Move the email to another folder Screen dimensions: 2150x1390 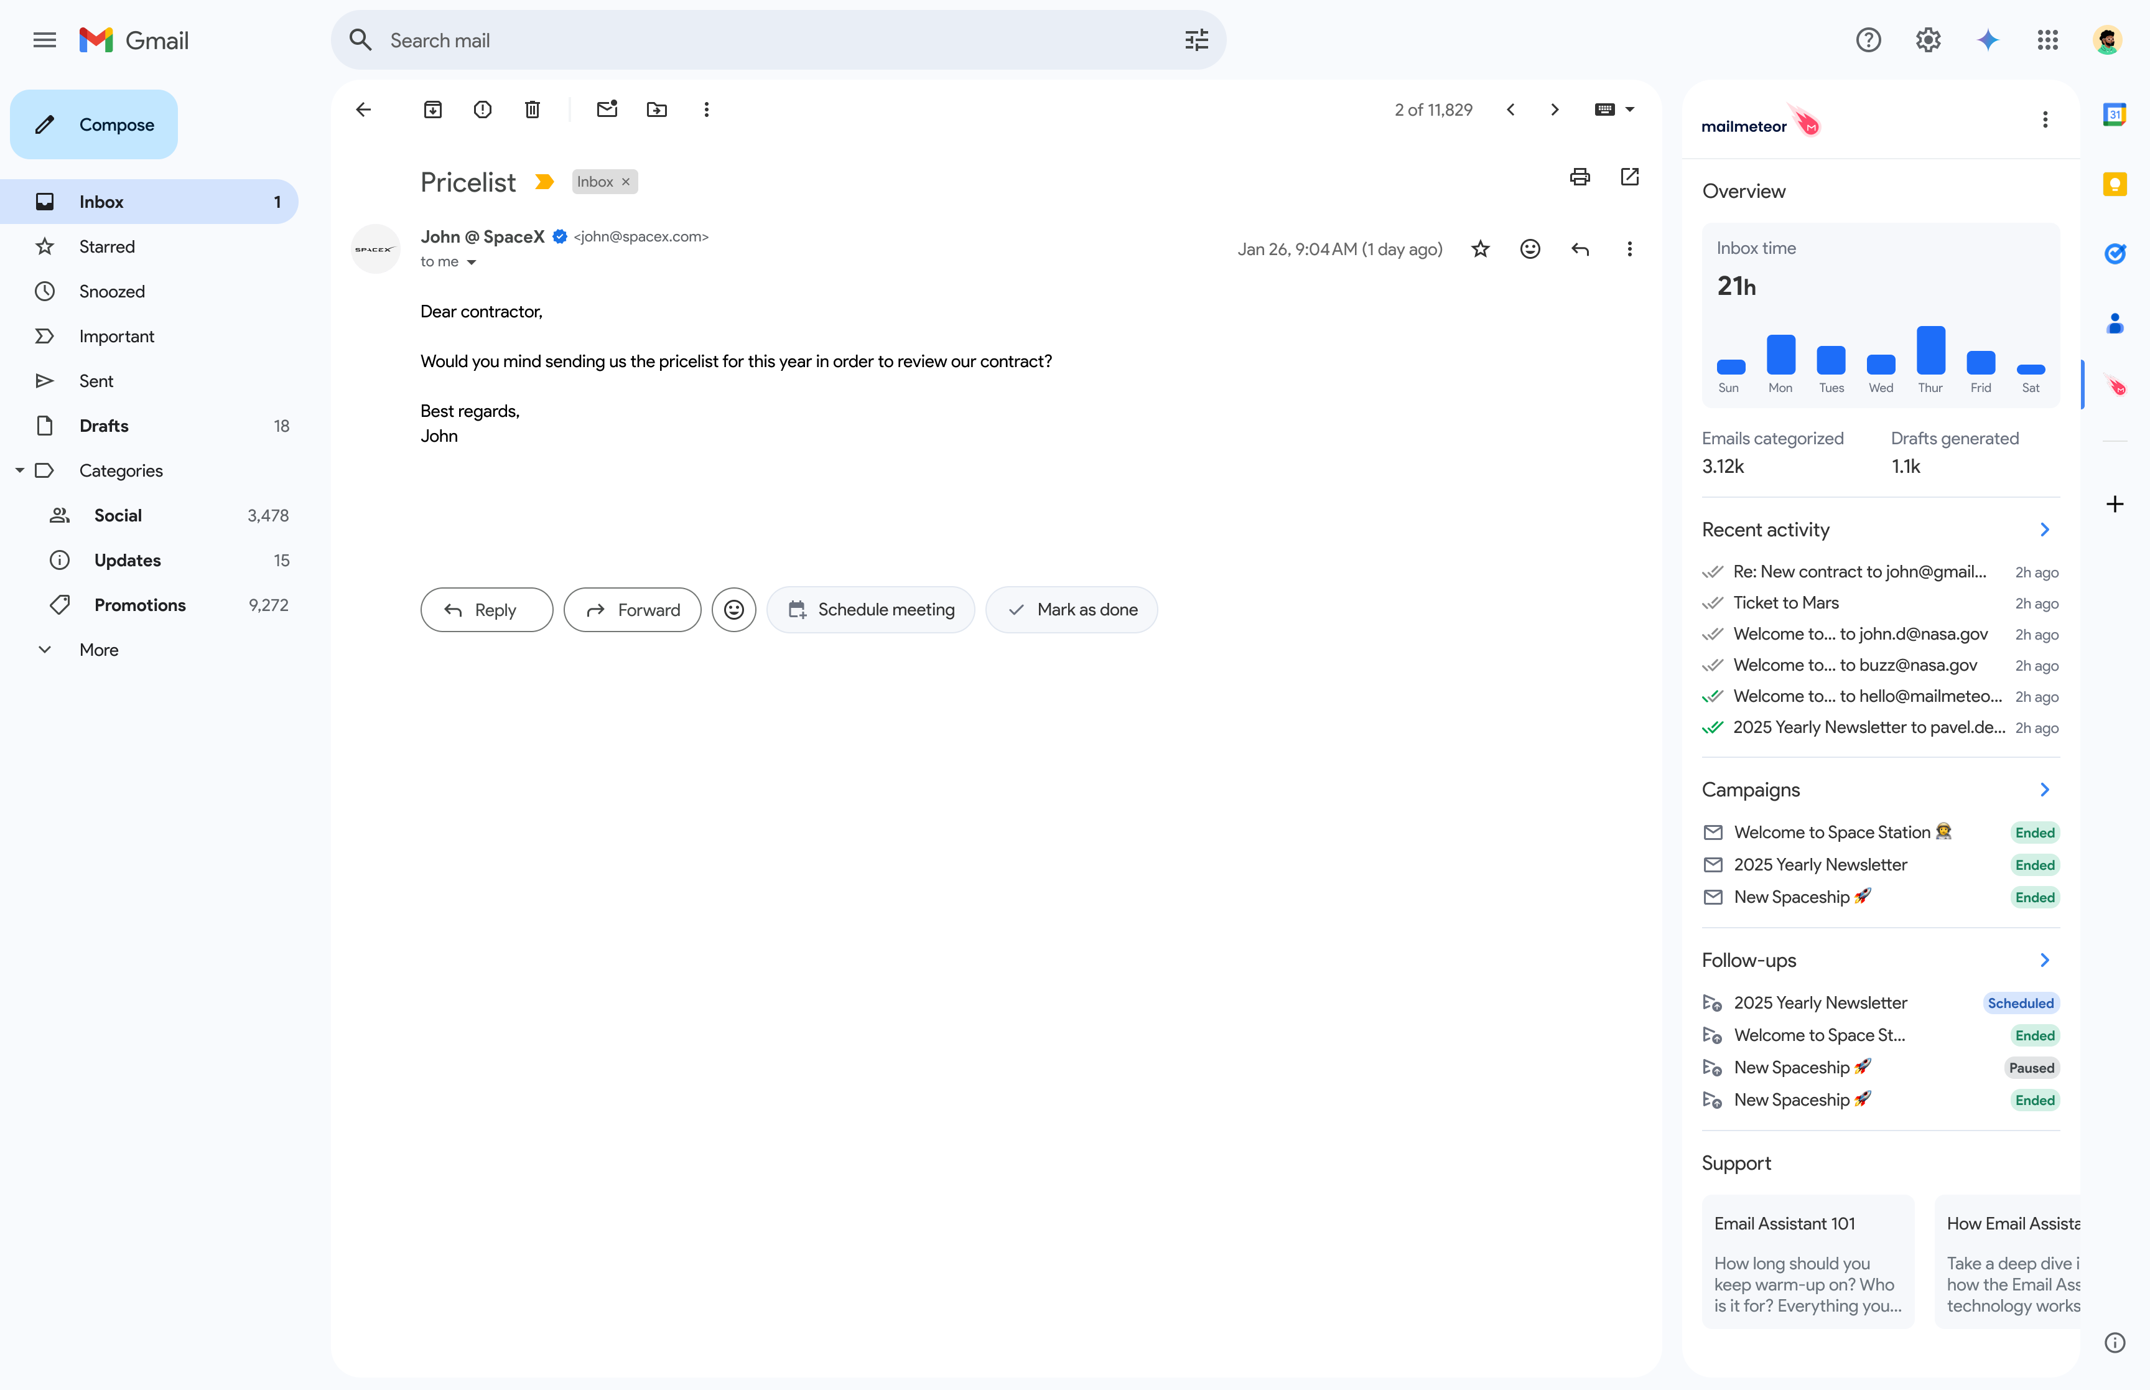tap(657, 110)
